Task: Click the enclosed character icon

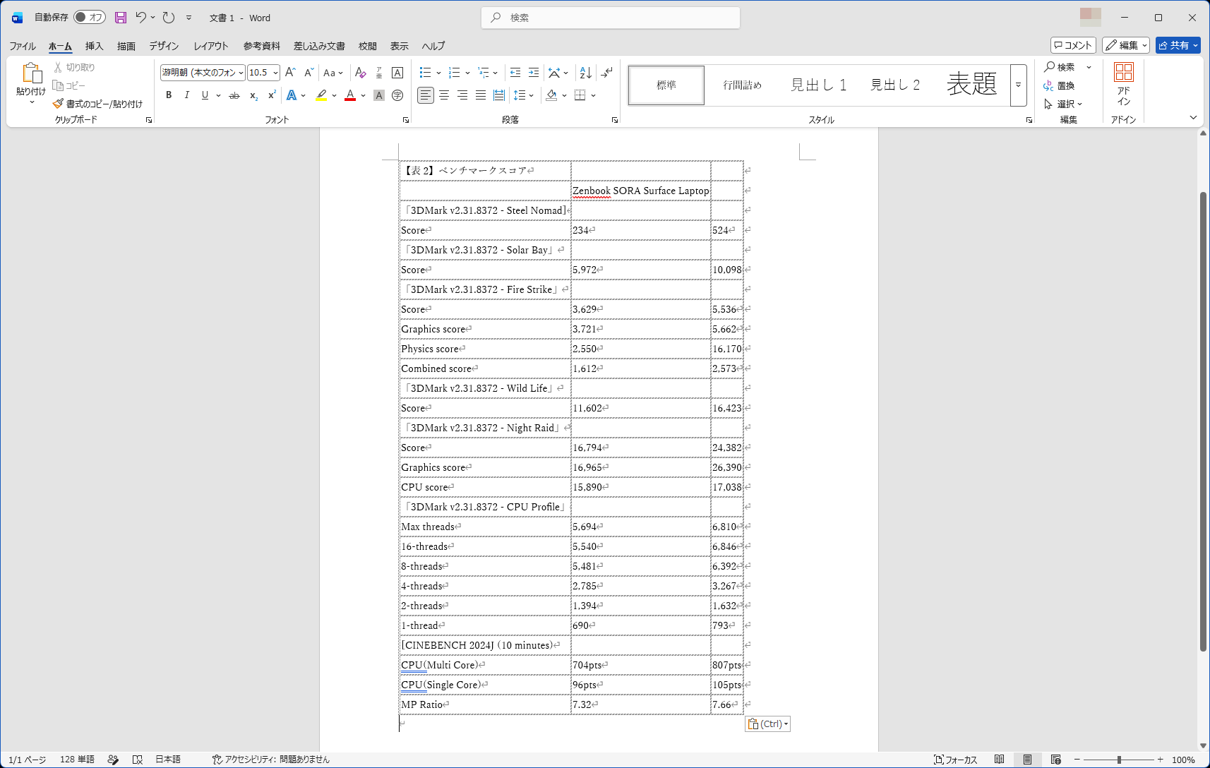Action: [x=397, y=95]
